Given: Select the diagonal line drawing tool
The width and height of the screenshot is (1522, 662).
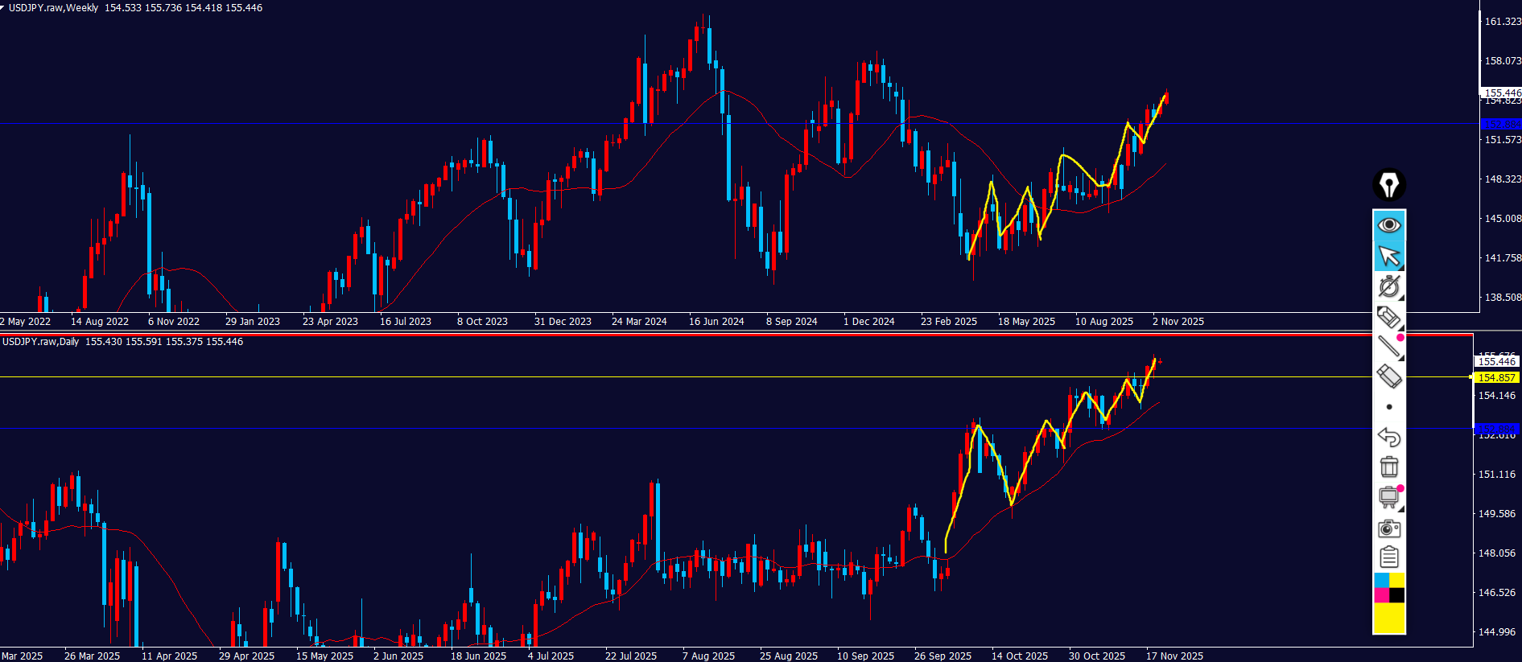Looking at the screenshot, I should pos(1388,347).
